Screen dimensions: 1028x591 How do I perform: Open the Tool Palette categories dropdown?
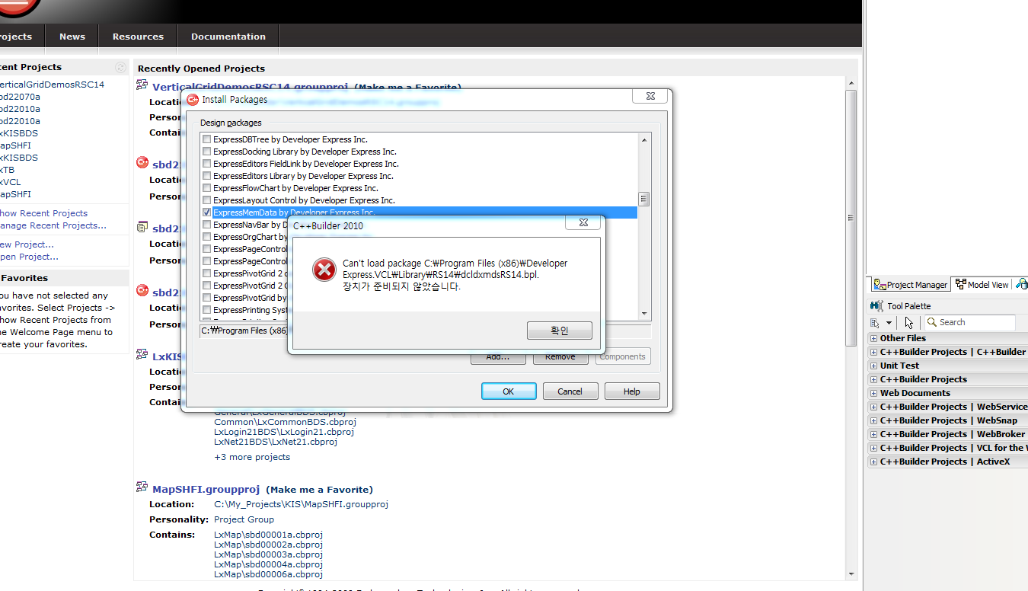888,323
